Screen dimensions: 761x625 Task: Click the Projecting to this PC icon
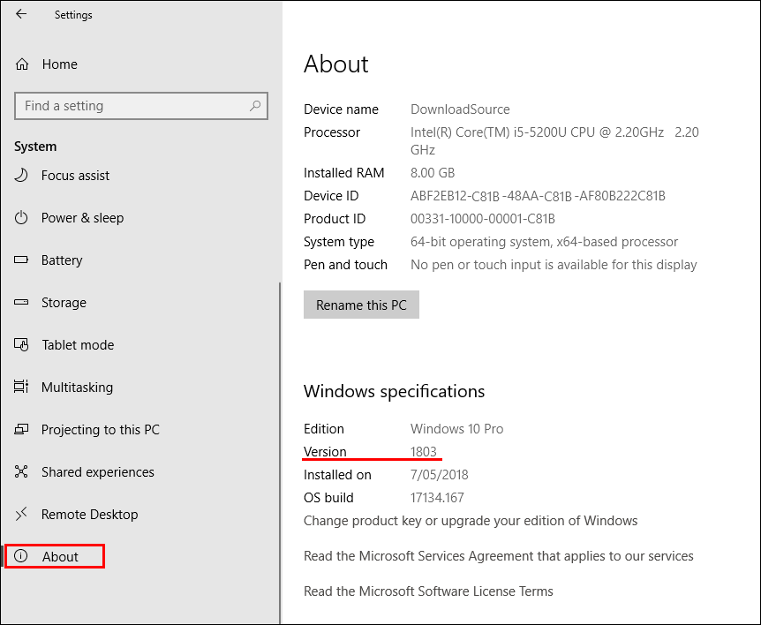[21, 429]
